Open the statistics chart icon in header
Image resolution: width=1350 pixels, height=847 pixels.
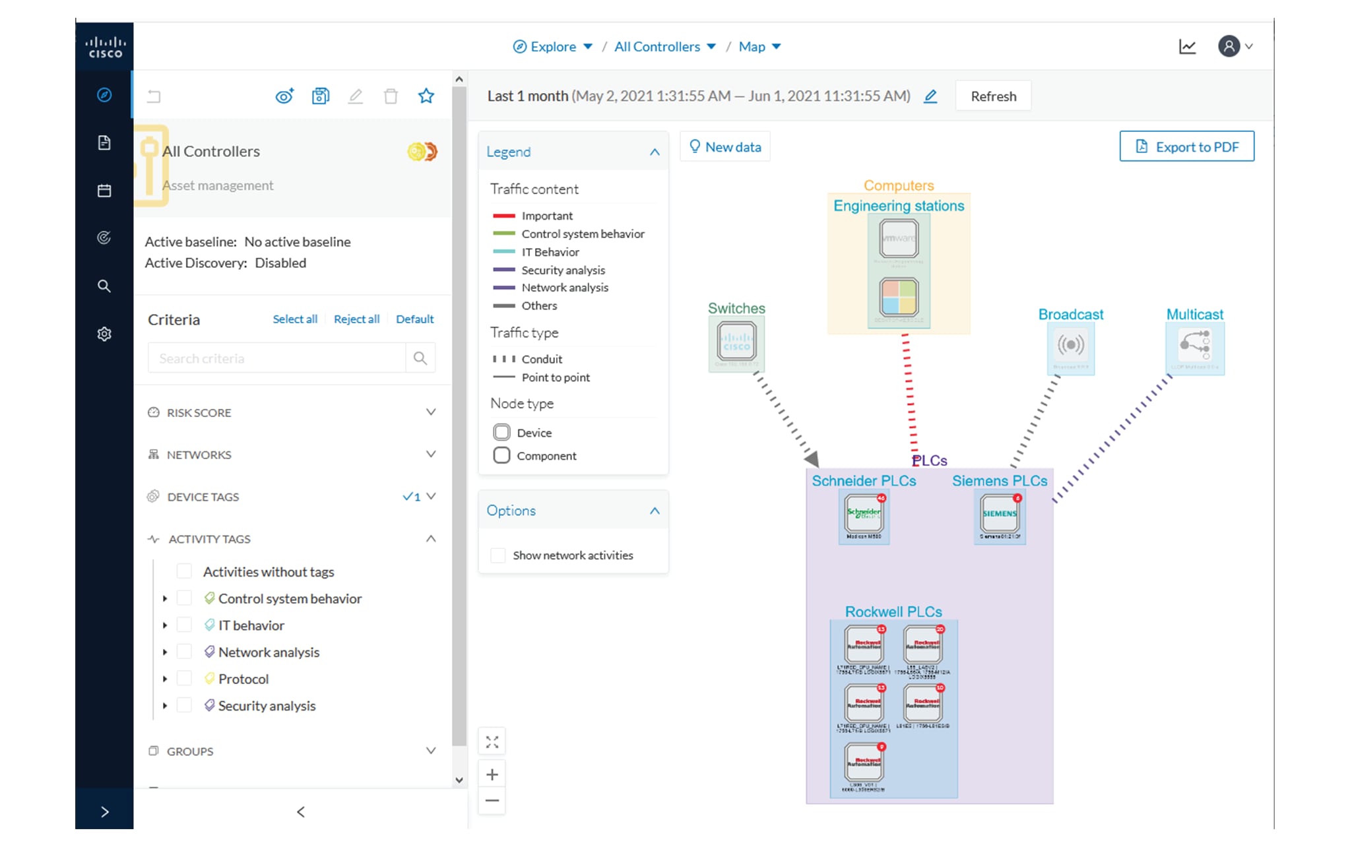1188,47
